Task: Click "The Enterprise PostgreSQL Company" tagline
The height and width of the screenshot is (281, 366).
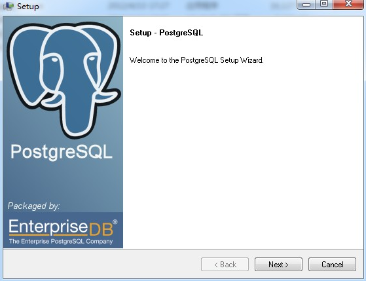Action: coord(61,241)
